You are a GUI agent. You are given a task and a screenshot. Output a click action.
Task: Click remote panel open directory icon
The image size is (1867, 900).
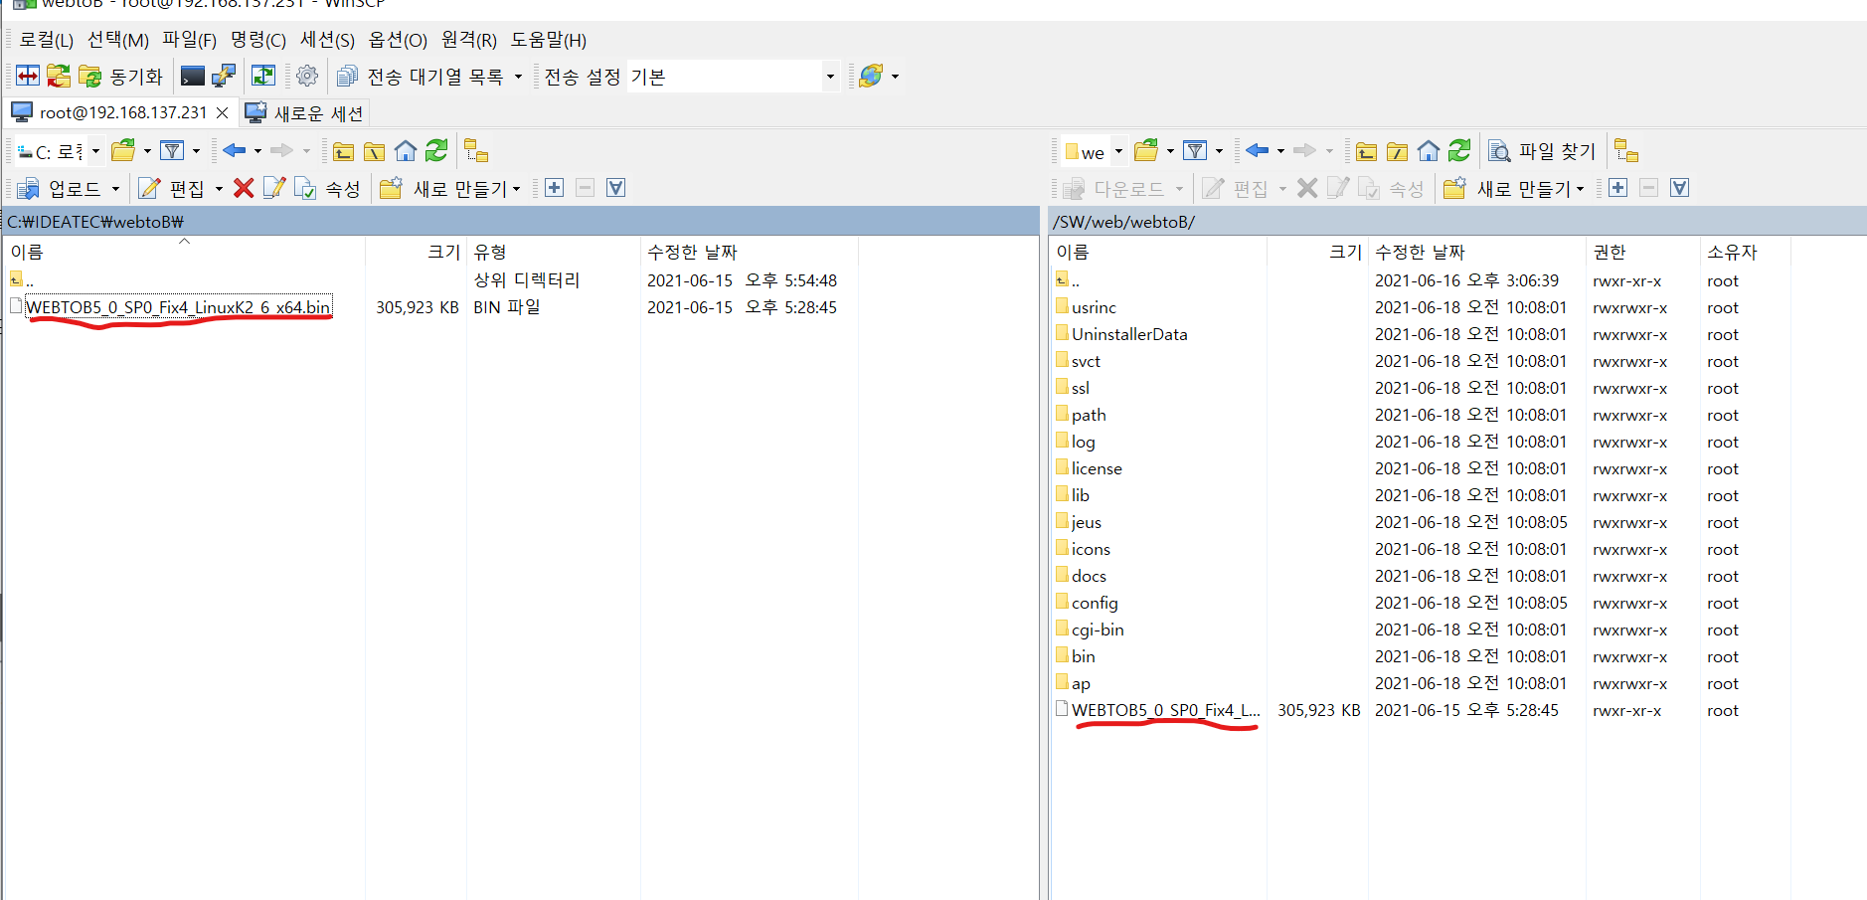(x=1146, y=150)
